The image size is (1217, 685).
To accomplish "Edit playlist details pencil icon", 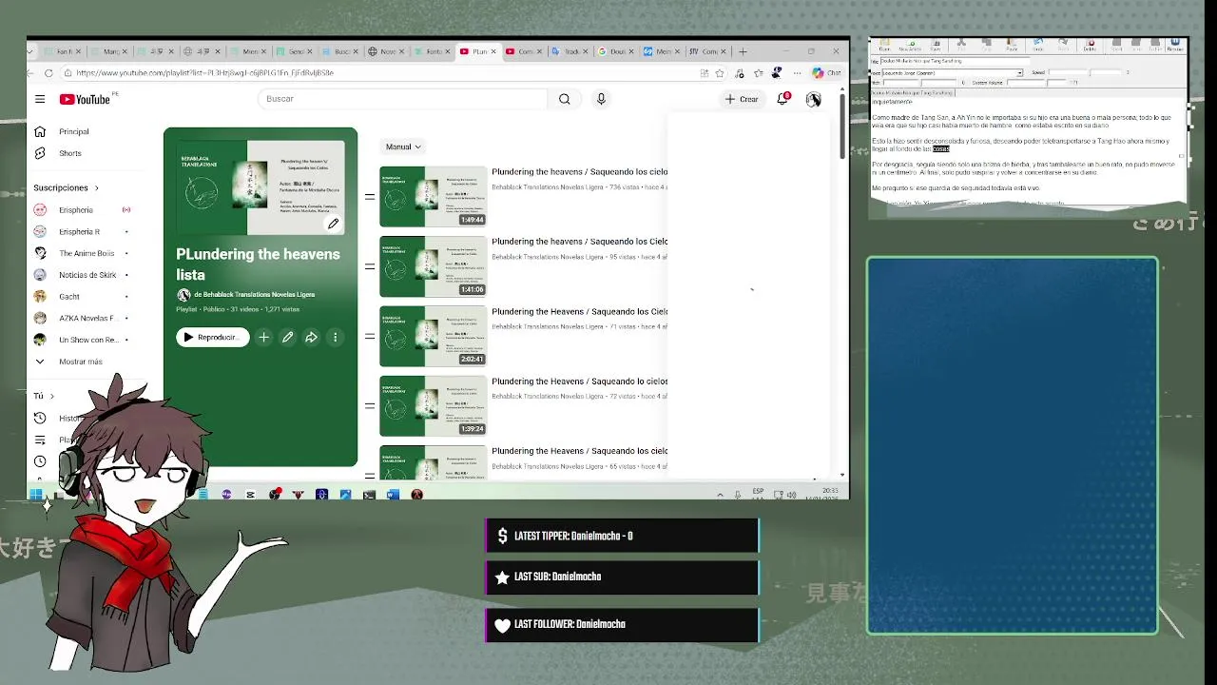I will point(287,337).
